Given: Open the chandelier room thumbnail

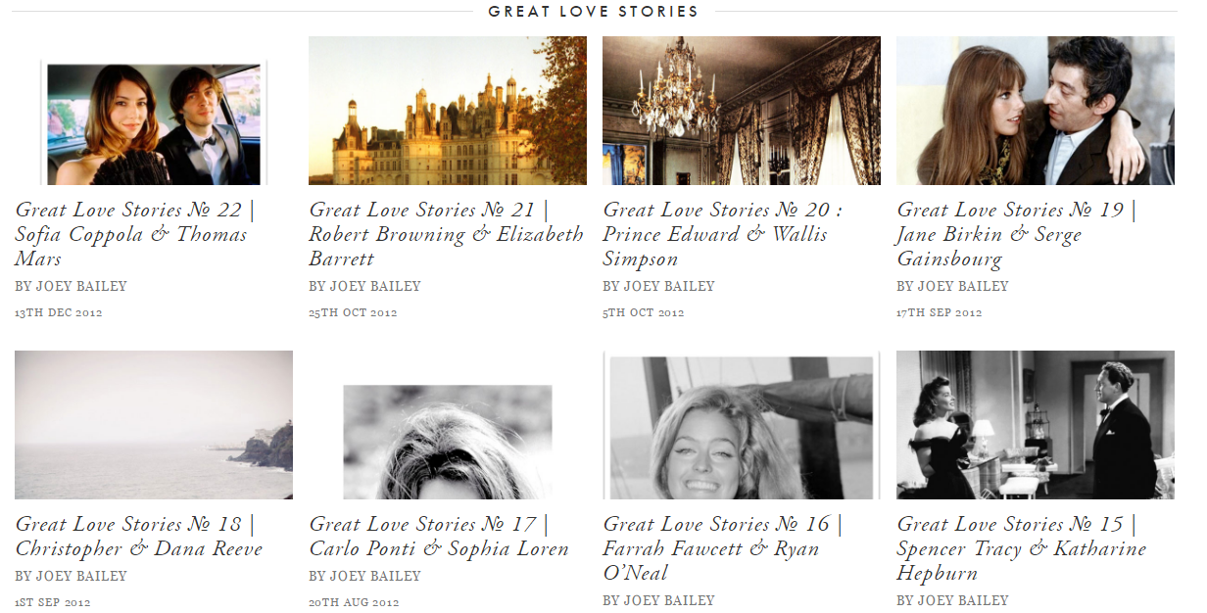Looking at the screenshot, I should tap(742, 111).
